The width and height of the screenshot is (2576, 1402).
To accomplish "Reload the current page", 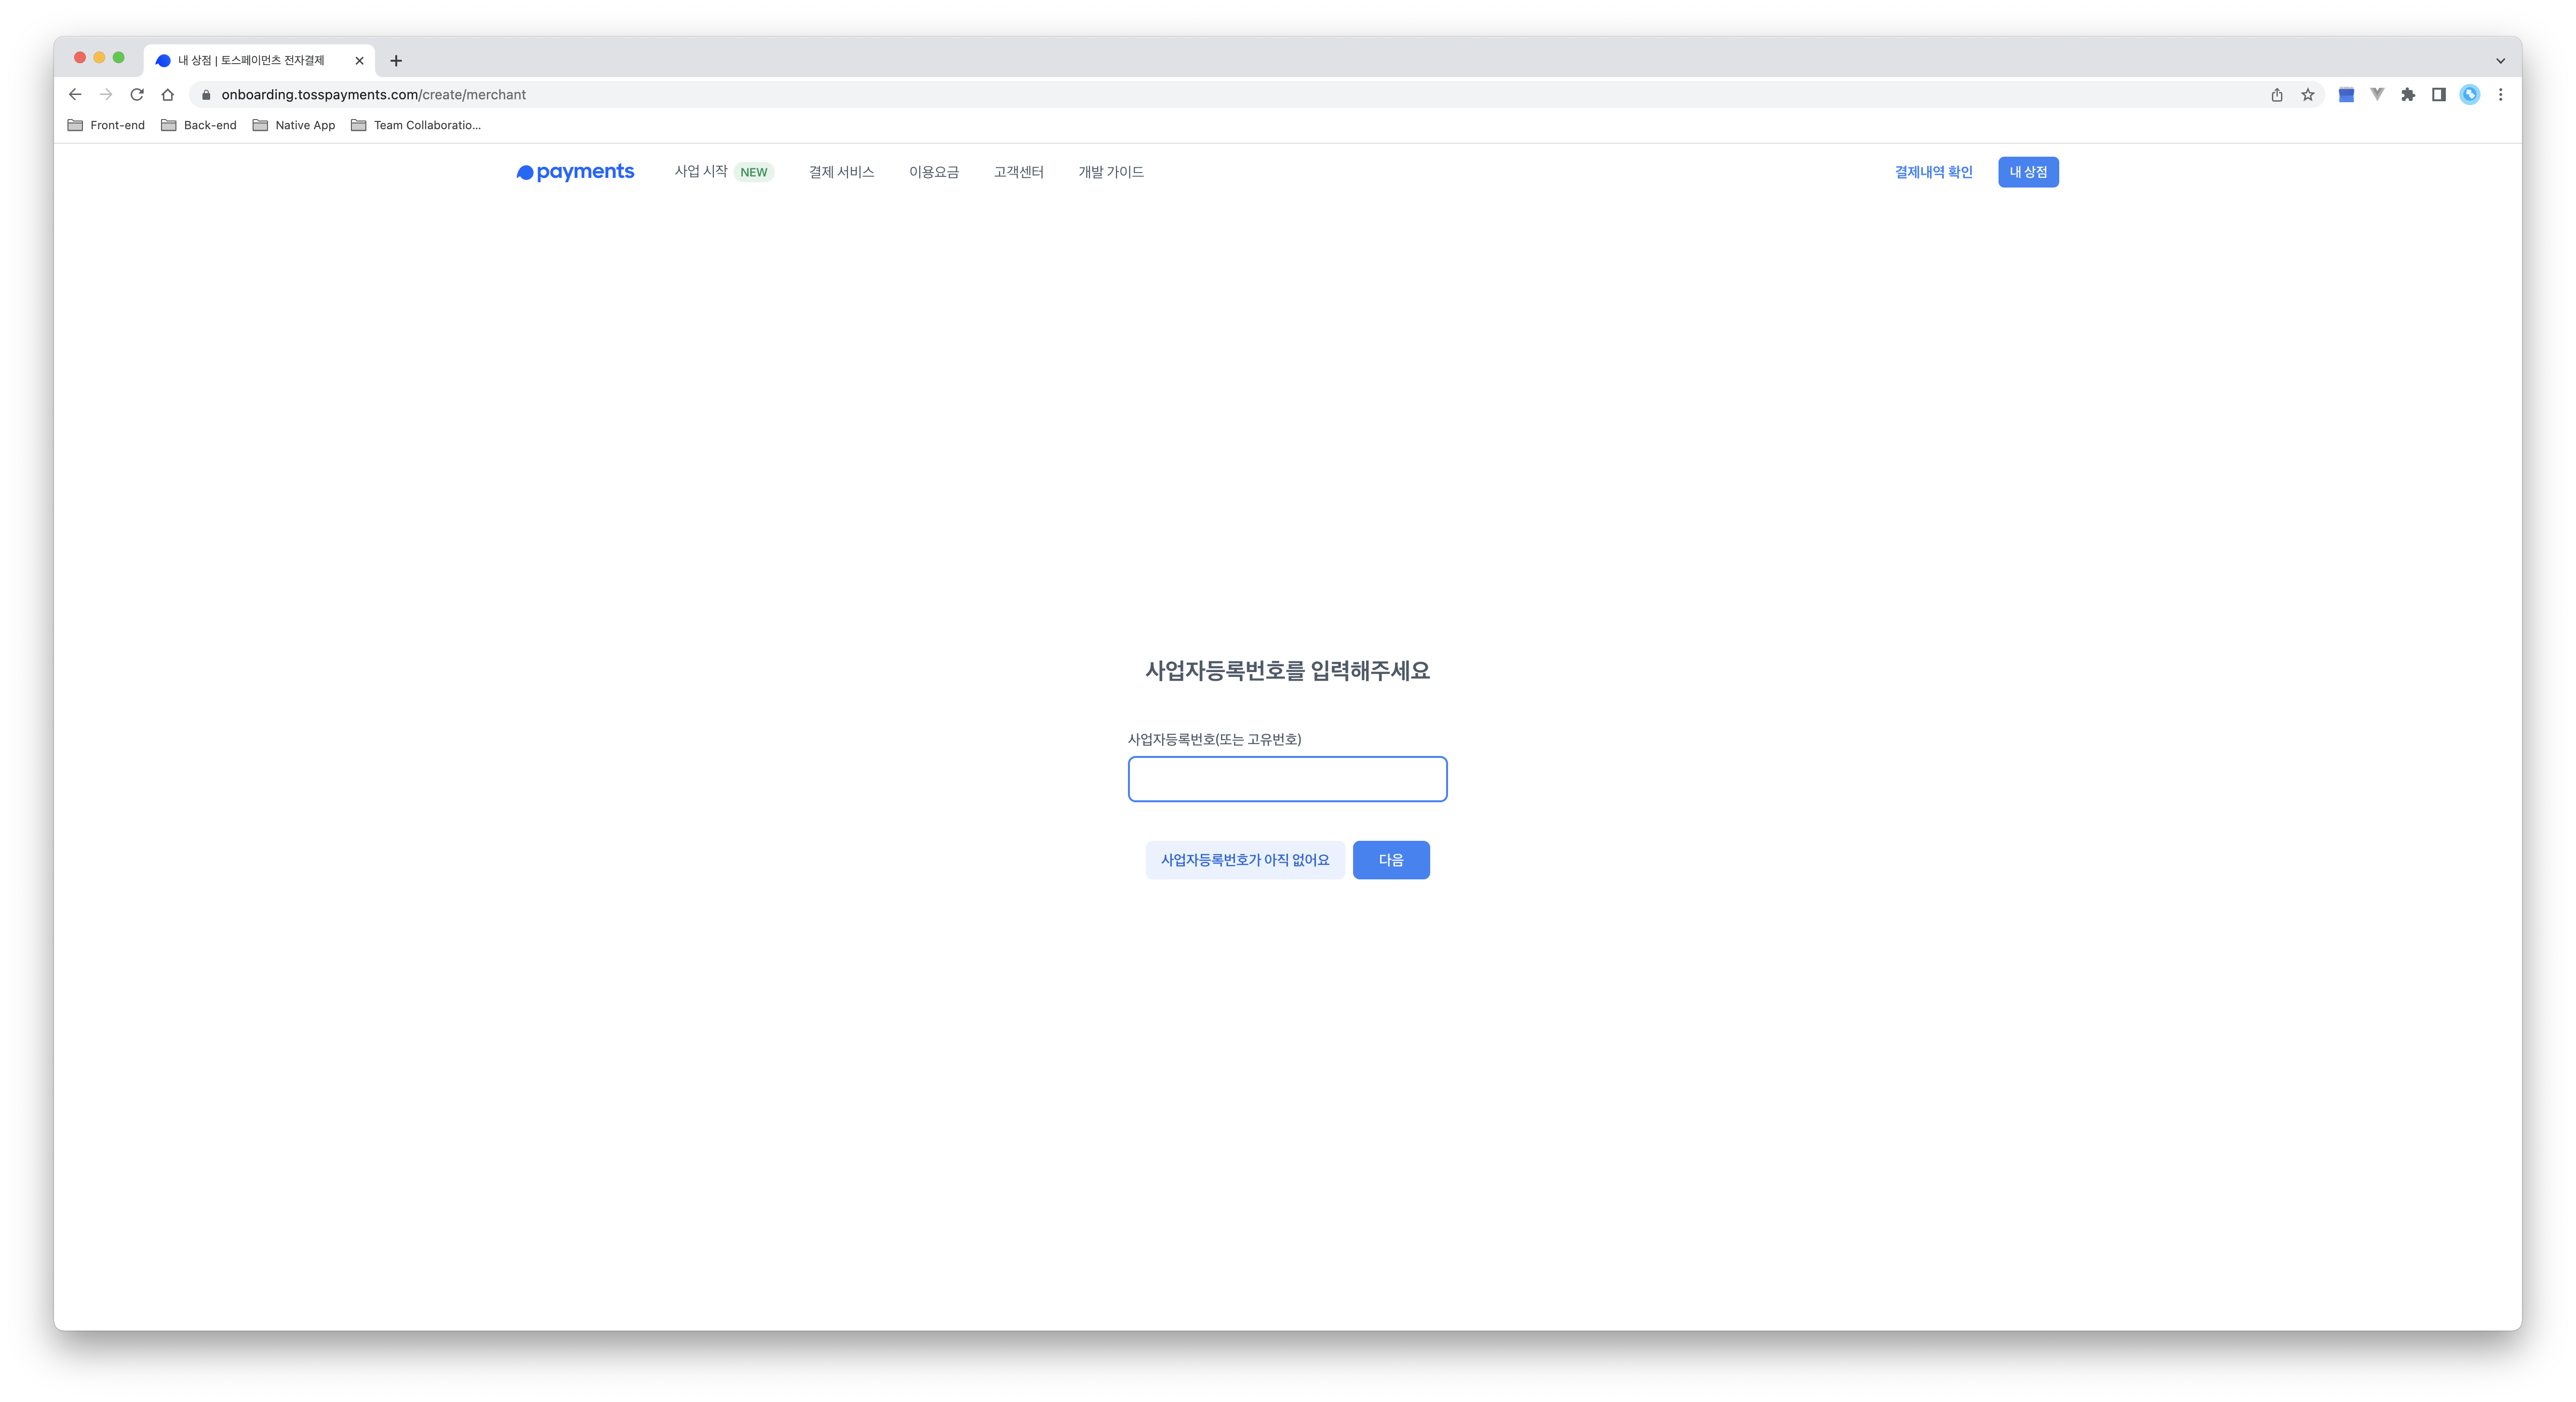I will [x=137, y=94].
